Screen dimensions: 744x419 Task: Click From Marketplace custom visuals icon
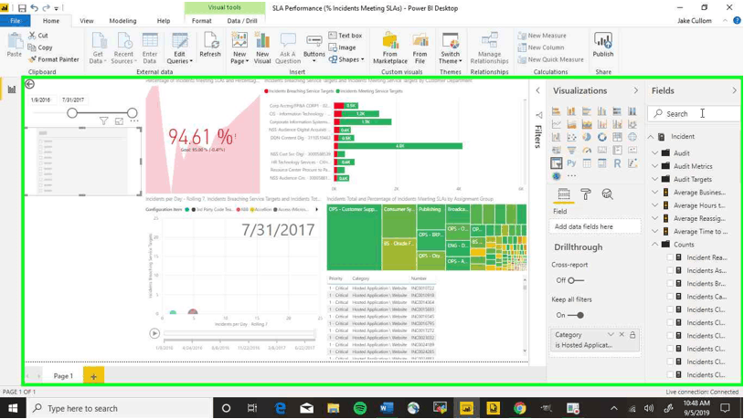coord(390,47)
